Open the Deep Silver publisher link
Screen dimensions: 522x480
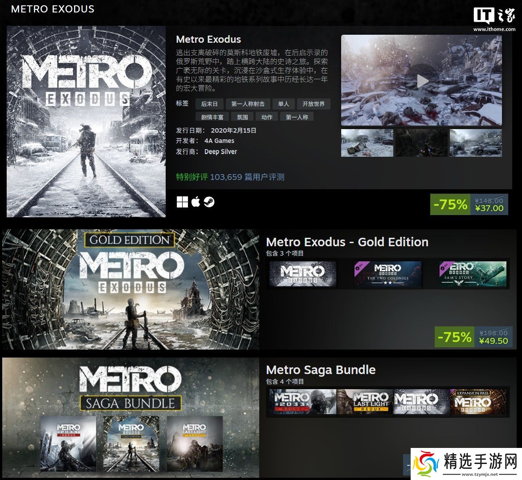220,152
